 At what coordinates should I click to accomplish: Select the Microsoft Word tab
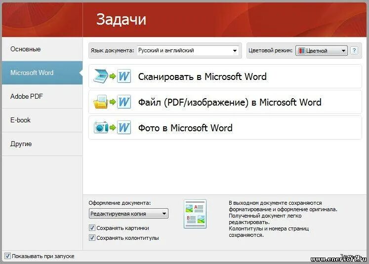click(42, 73)
